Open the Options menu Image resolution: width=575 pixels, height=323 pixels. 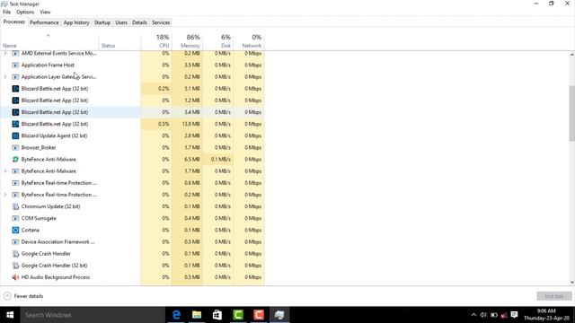[x=25, y=12]
